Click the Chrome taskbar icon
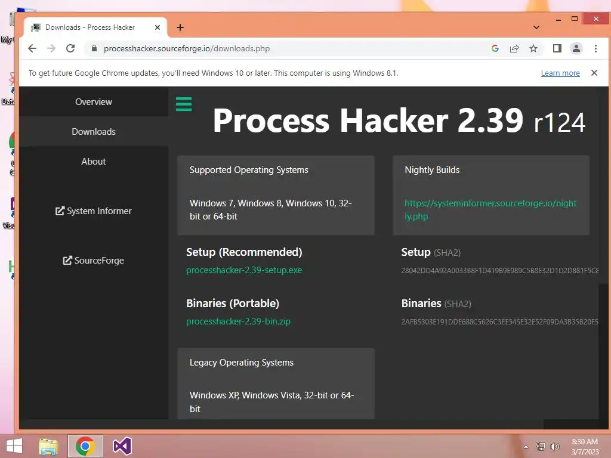611x458 pixels. pyautogui.click(x=85, y=446)
